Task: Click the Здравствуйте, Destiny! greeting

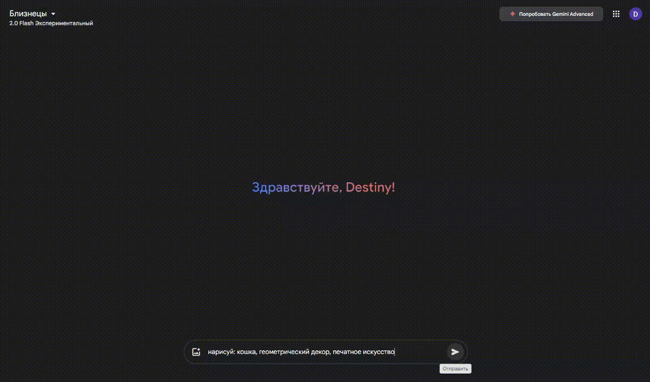Action: [x=324, y=188]
